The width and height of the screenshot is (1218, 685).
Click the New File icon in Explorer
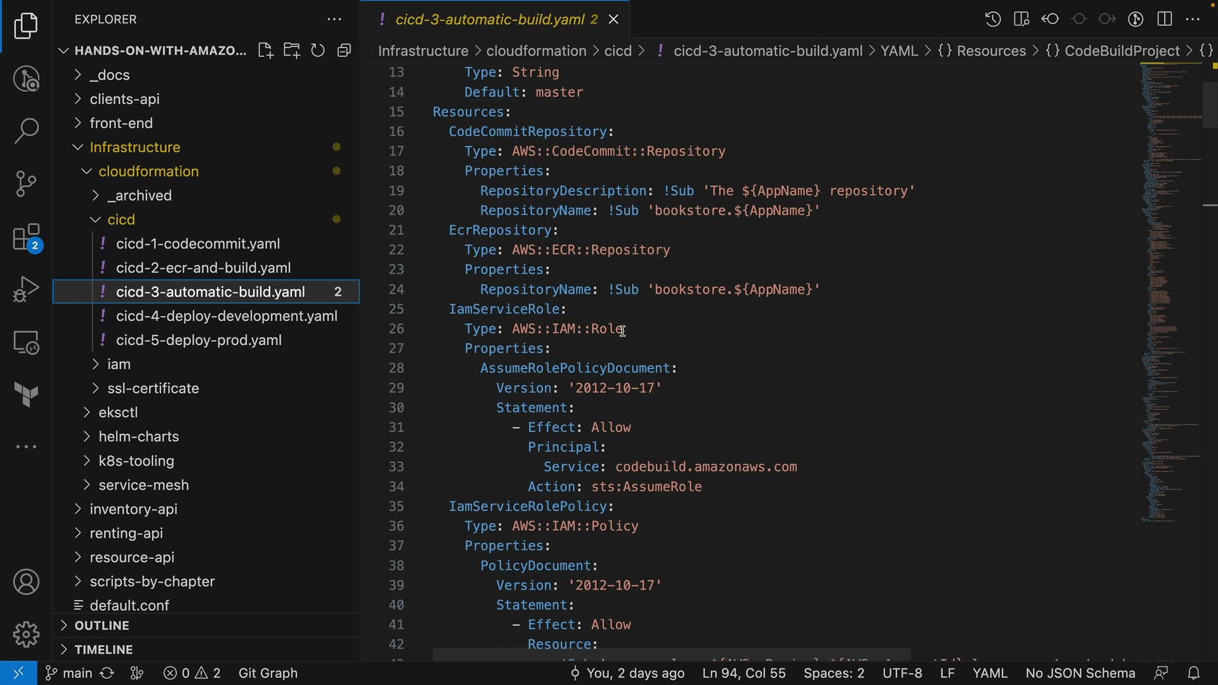(x=265, y=51)
